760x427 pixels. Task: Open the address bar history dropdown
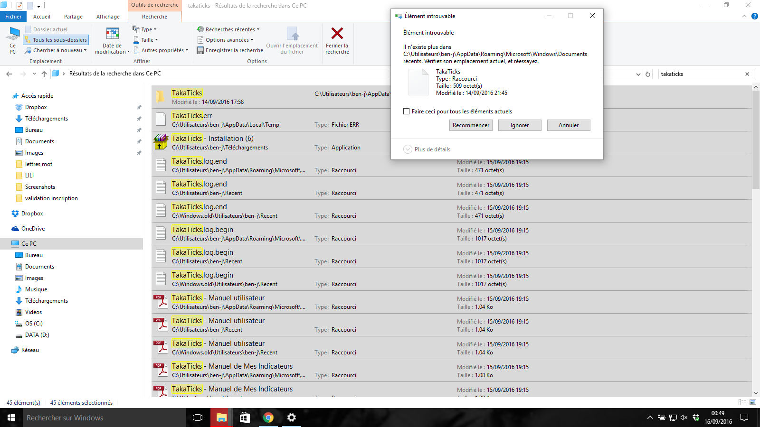pyautogui.click(x=638, y=74)
